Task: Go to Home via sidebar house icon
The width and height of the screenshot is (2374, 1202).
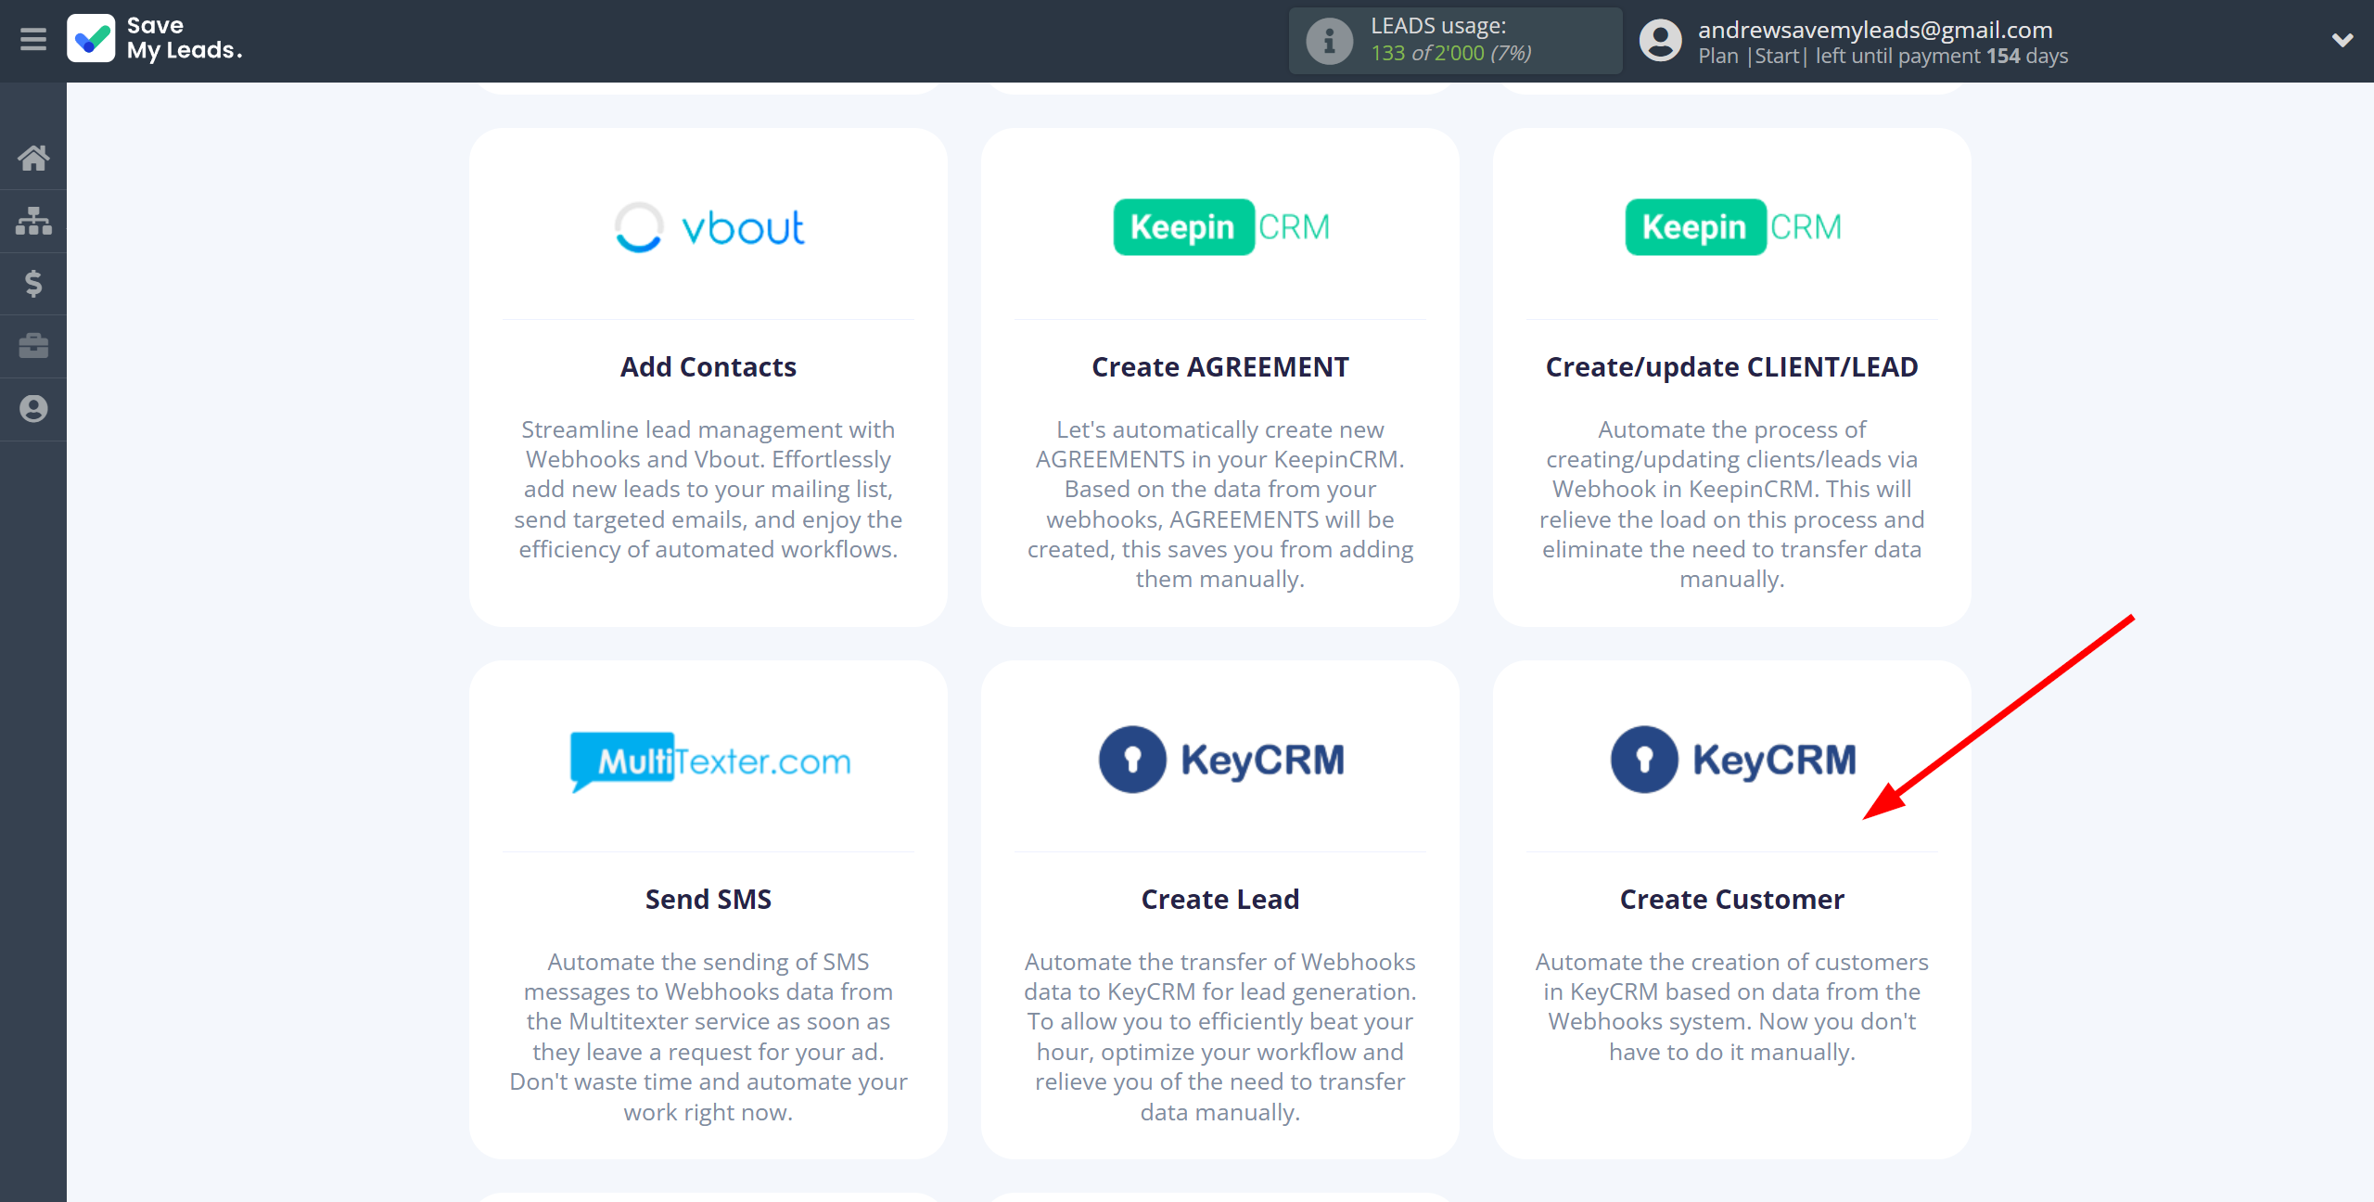Action: pyautogui.click(x=33, y=158)
